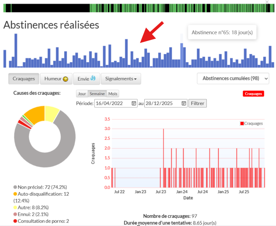276x226 pixels.
Task: Switch to the Craquages tab
Action: point(24,79)
